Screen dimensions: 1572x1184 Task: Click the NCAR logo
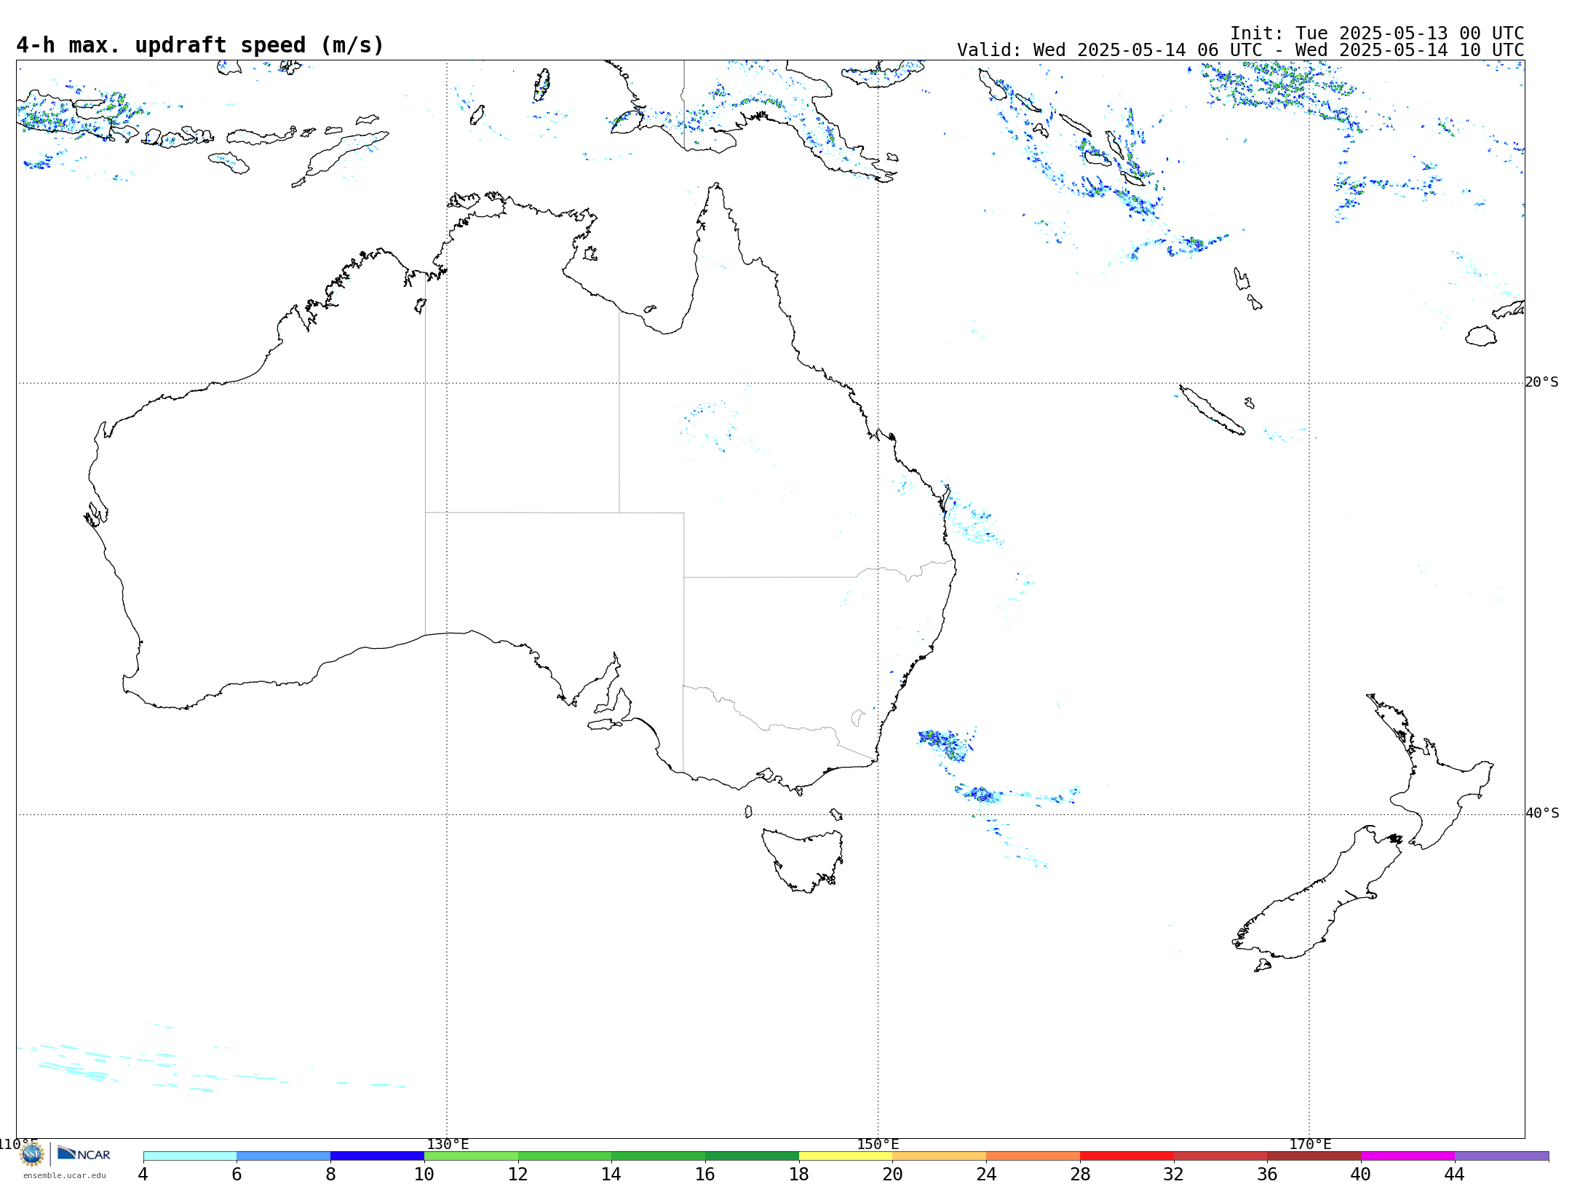84,1154
